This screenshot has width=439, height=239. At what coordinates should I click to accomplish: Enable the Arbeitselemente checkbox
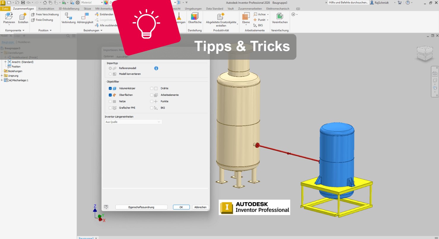coord(152,95)
